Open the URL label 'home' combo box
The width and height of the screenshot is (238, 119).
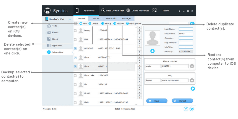click(153, 80)
